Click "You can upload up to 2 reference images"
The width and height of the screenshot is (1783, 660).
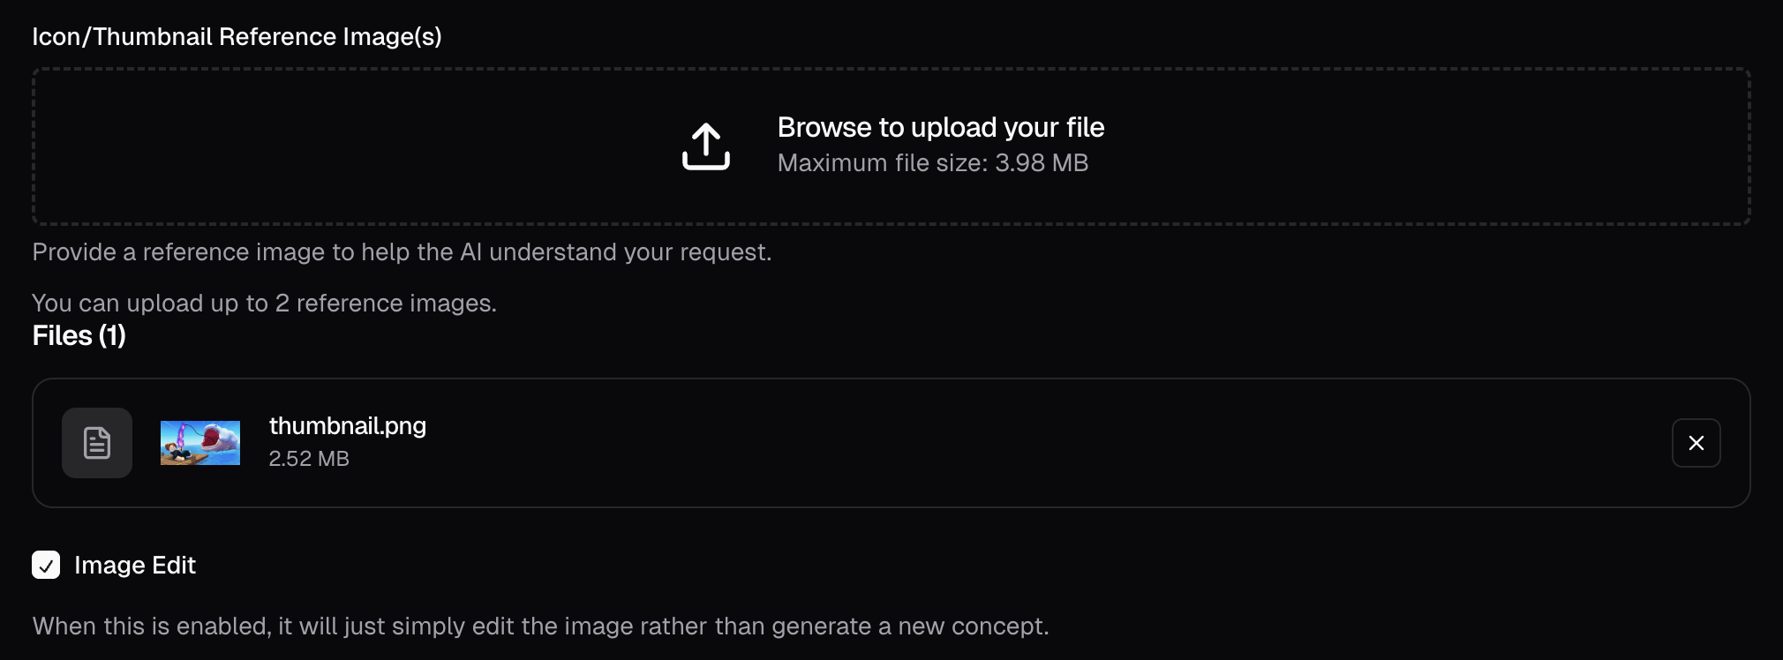[265, 304]
